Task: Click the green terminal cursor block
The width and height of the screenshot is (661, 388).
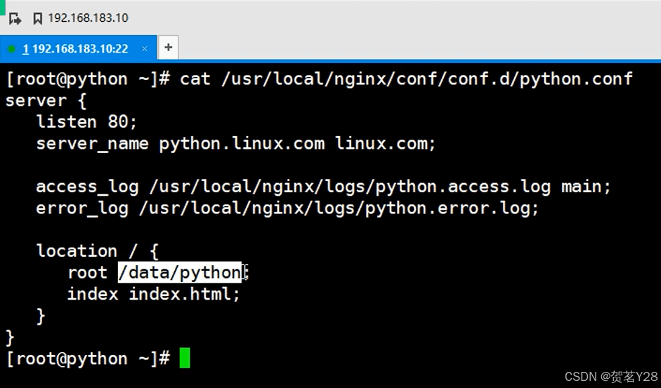Action: click(x=185, y=359)
